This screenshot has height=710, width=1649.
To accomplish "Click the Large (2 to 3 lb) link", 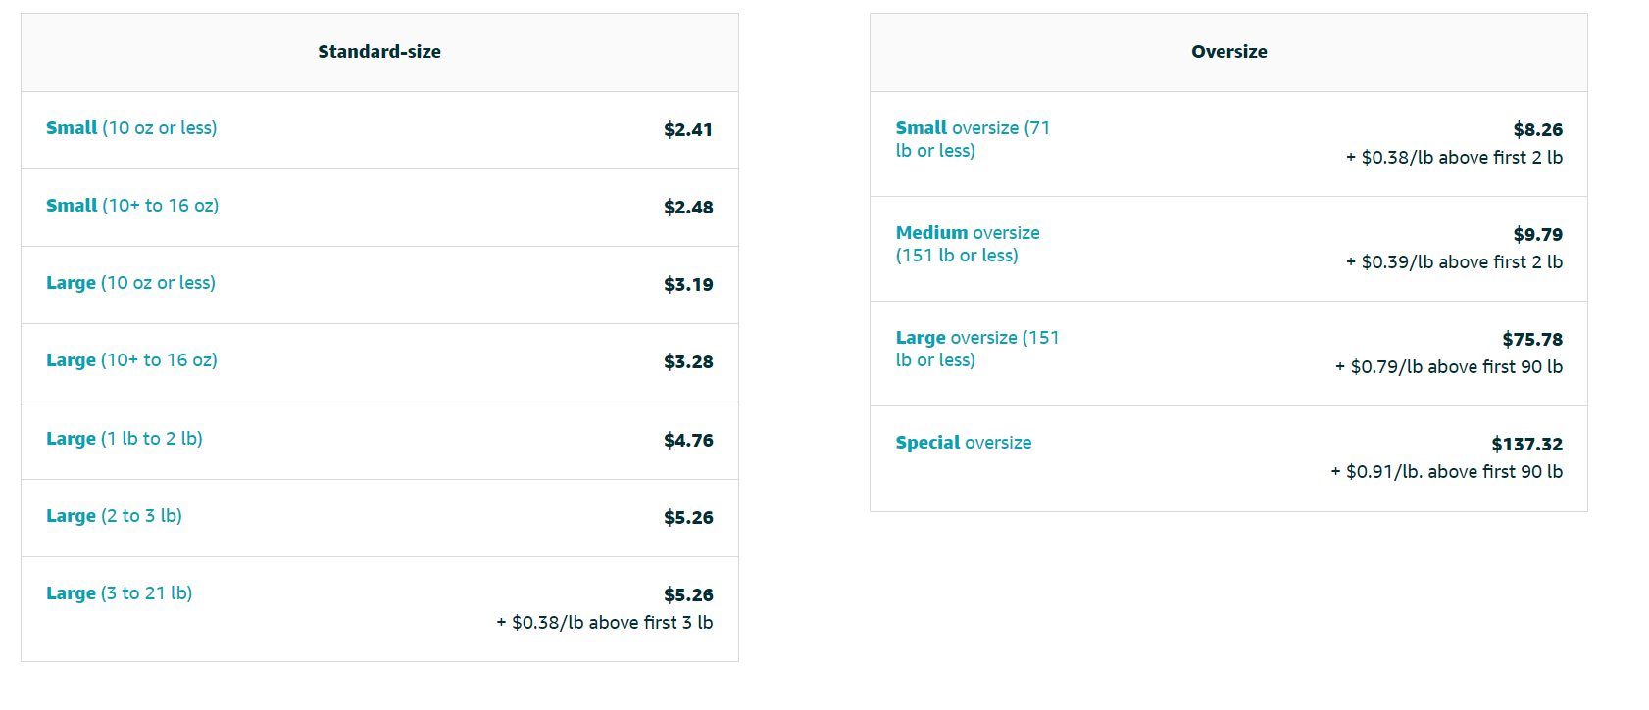I will [x=114, y=516].
